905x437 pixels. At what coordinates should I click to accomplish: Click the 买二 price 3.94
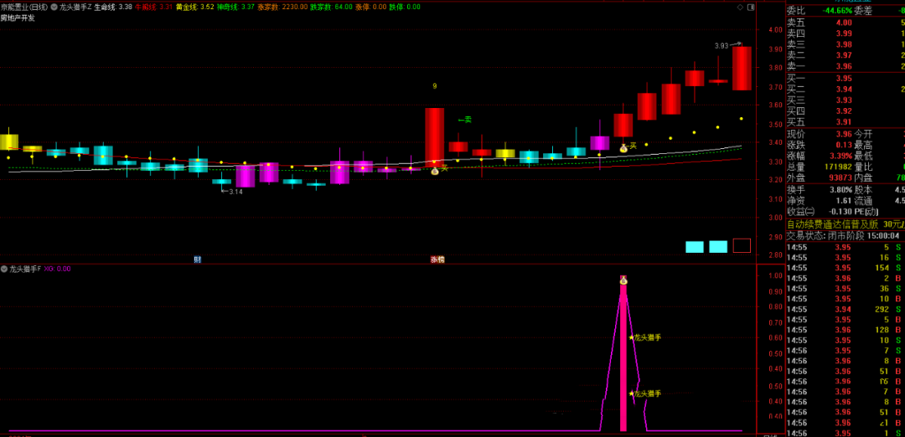pyautogui.click(x=844, y=90)
